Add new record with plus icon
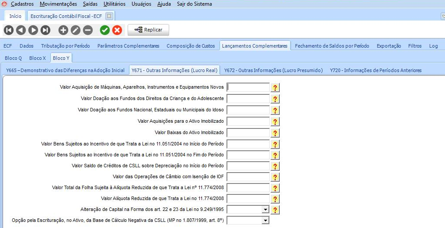This screenshot has height=228, width=445. 63,30
